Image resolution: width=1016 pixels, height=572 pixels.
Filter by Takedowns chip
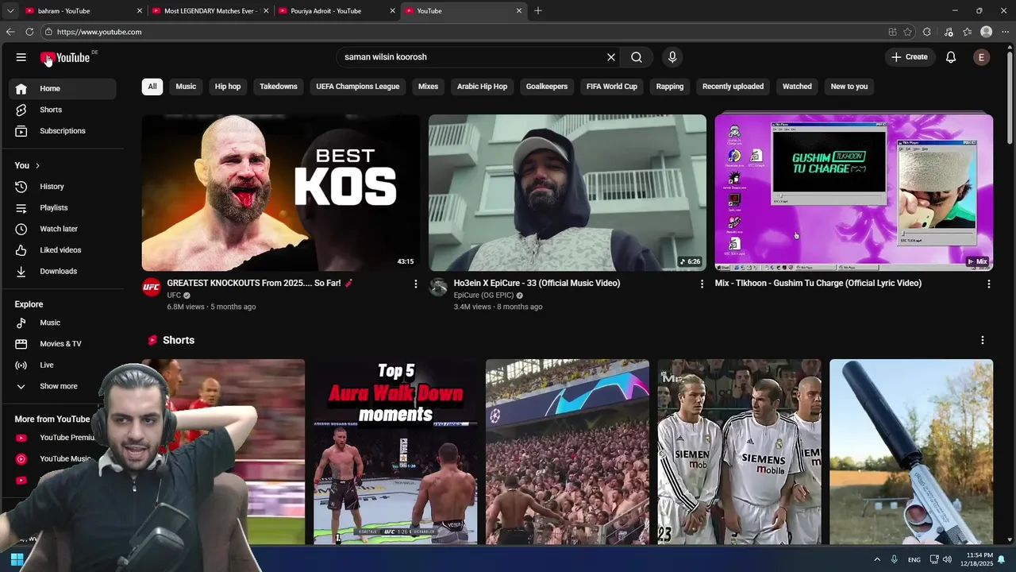click(279, 87)
